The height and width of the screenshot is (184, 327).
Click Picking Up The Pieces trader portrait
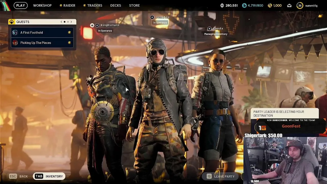point(15,43)
